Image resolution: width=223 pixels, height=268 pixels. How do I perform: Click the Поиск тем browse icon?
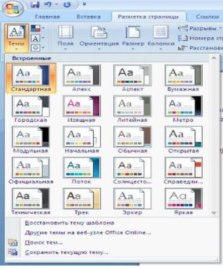(x=13, y=243)
